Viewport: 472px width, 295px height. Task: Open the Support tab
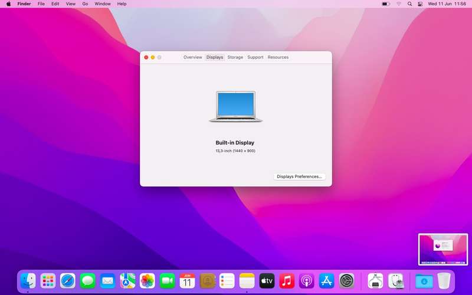click(x=255, y=57)
